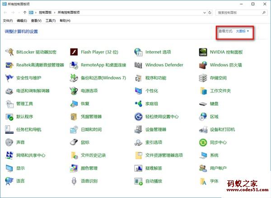Click 备份和还原(Windows 7) icon
The height and width of the screenshot is (198, 271).
point(74,78)
